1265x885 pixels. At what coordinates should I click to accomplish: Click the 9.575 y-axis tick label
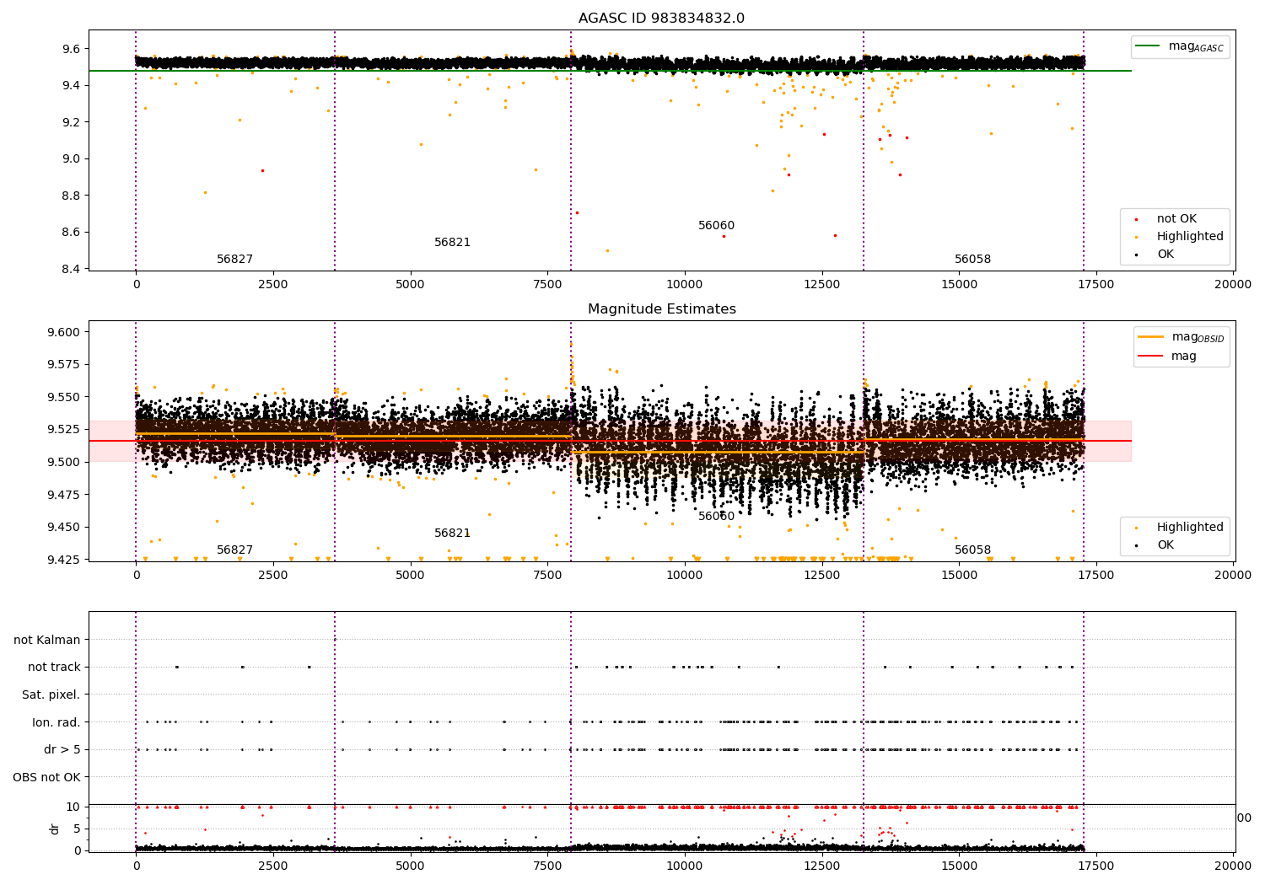click(x=65, y=364)
